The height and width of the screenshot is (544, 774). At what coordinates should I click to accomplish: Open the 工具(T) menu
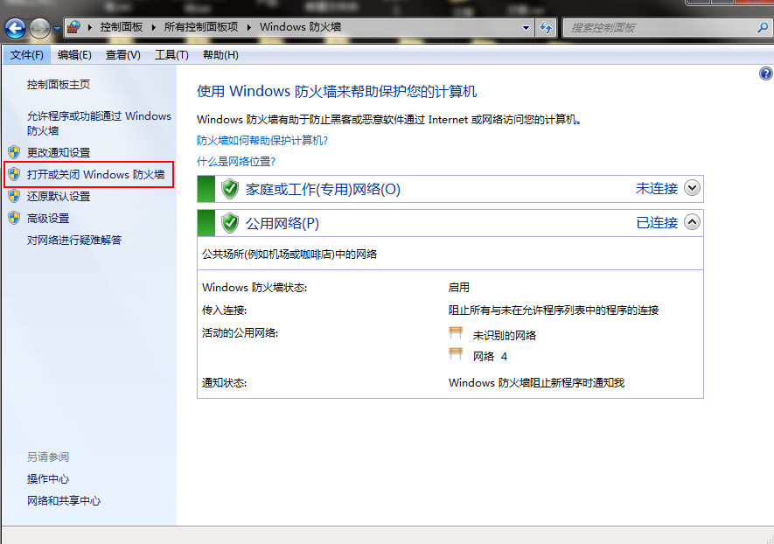(x=171, y=54)
